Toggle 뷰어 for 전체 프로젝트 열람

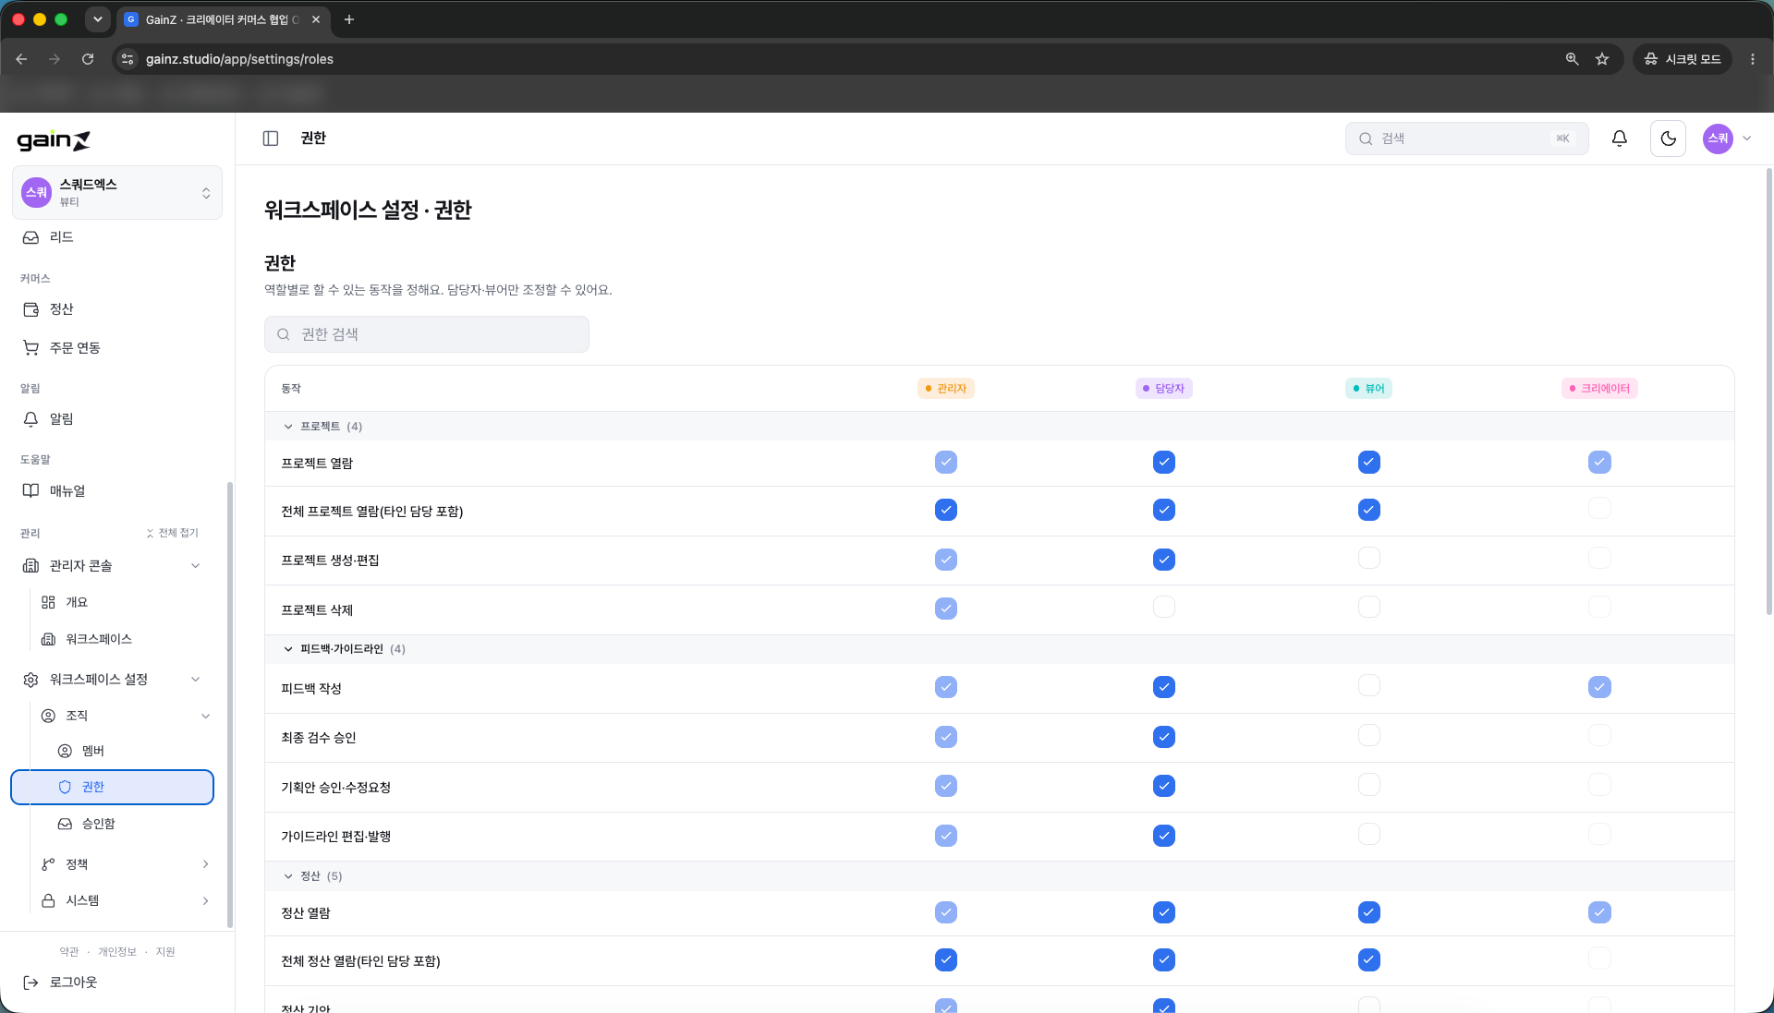[x=1369, y=510]
